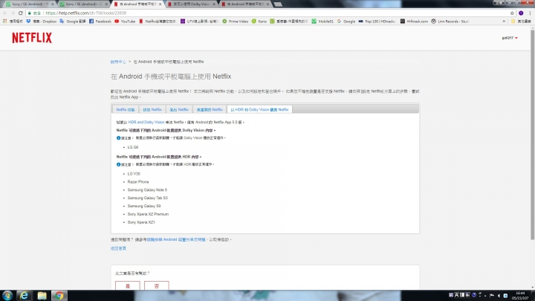
Task: Open the Pop 100 HDtracks bookmark
Action: tap(377, 21)
